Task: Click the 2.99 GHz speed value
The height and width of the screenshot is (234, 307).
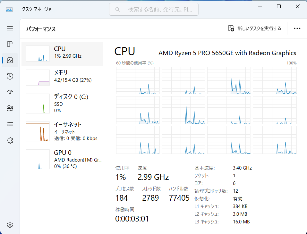Action: click(153, 177)
